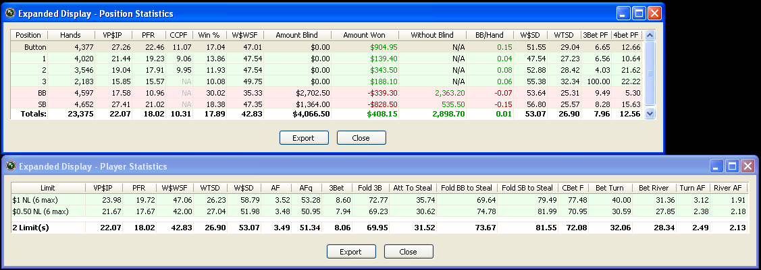Viewport: 761px width, 270px height.
Task: Click the Position Statistics vertical scrollbar thumb
Action: [x=650, y=73]
